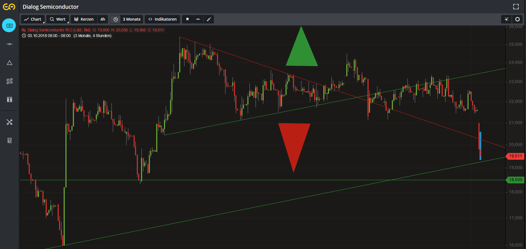This screenshot has height=249, width=526.
Task: Click the 'C: 19,511' close value
Action: (156, 30)
